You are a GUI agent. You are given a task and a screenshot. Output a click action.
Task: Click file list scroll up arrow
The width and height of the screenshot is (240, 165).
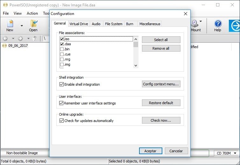point(136,39)
